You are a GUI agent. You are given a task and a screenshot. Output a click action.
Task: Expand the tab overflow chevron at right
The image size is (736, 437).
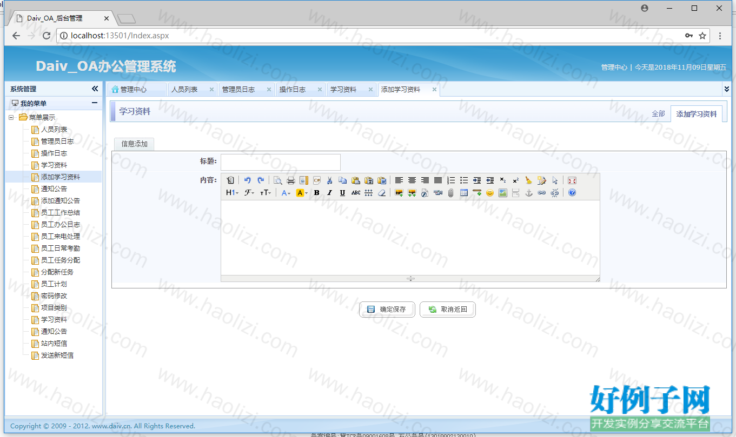tap(727, 89)
